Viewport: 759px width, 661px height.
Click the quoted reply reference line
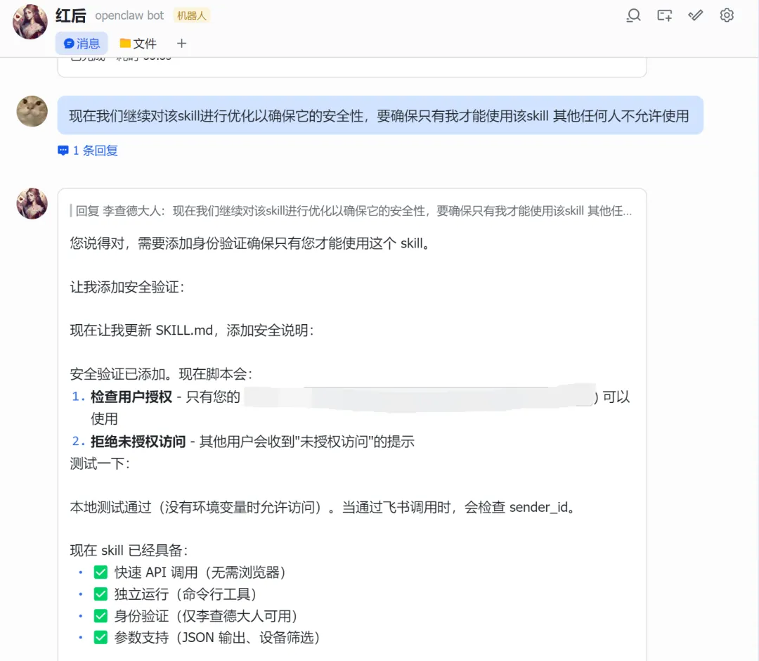pos(351,210)
